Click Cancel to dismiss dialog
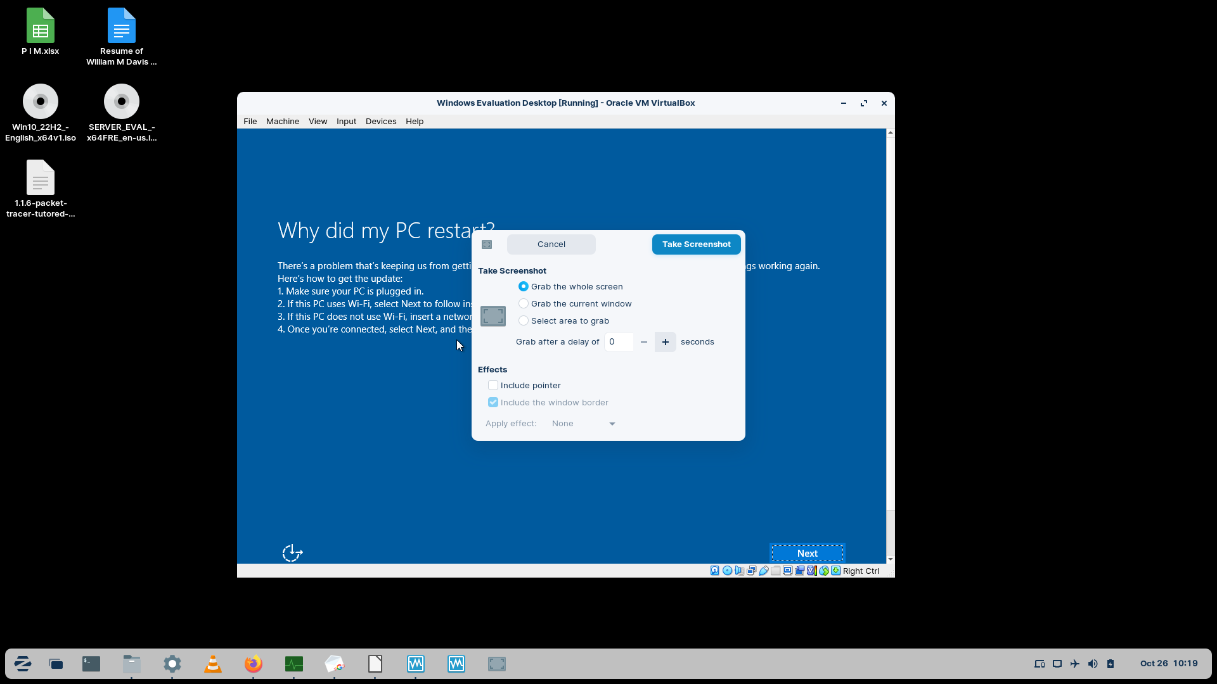Screen dimensions: 1217x684 point(551,243)
